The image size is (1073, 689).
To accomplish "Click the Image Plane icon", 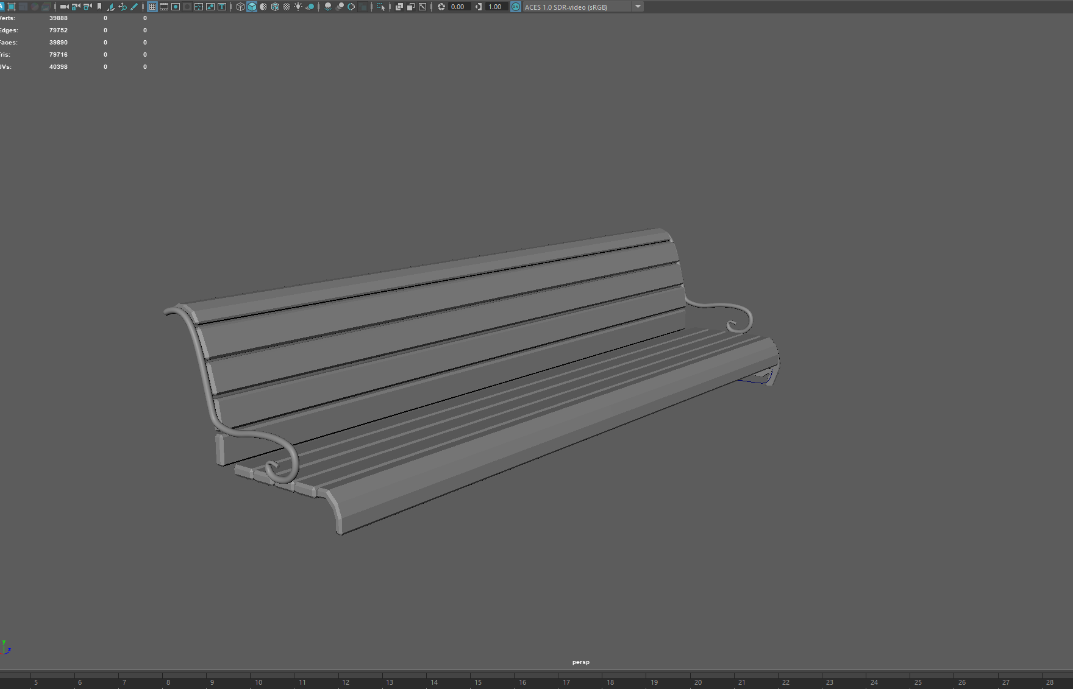I will pyautogui.click(x=111, y=7).
